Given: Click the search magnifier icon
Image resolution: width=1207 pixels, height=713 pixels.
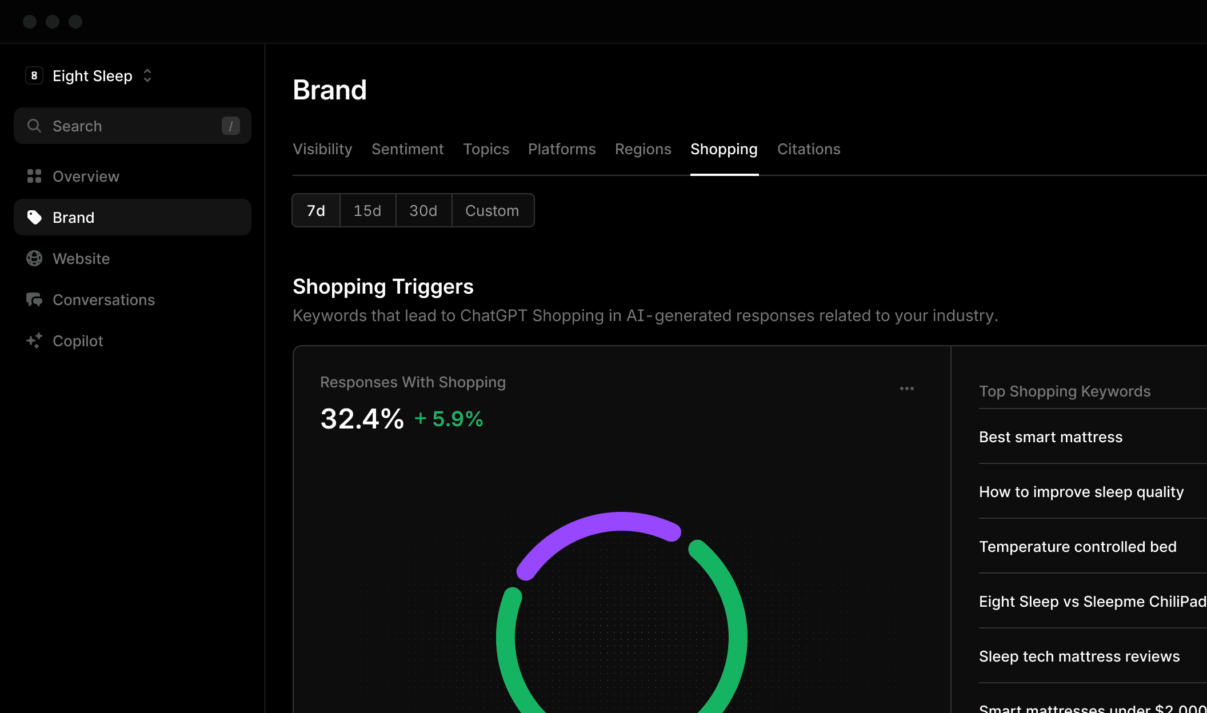Looking at the screenshot, I should (34, 126).
